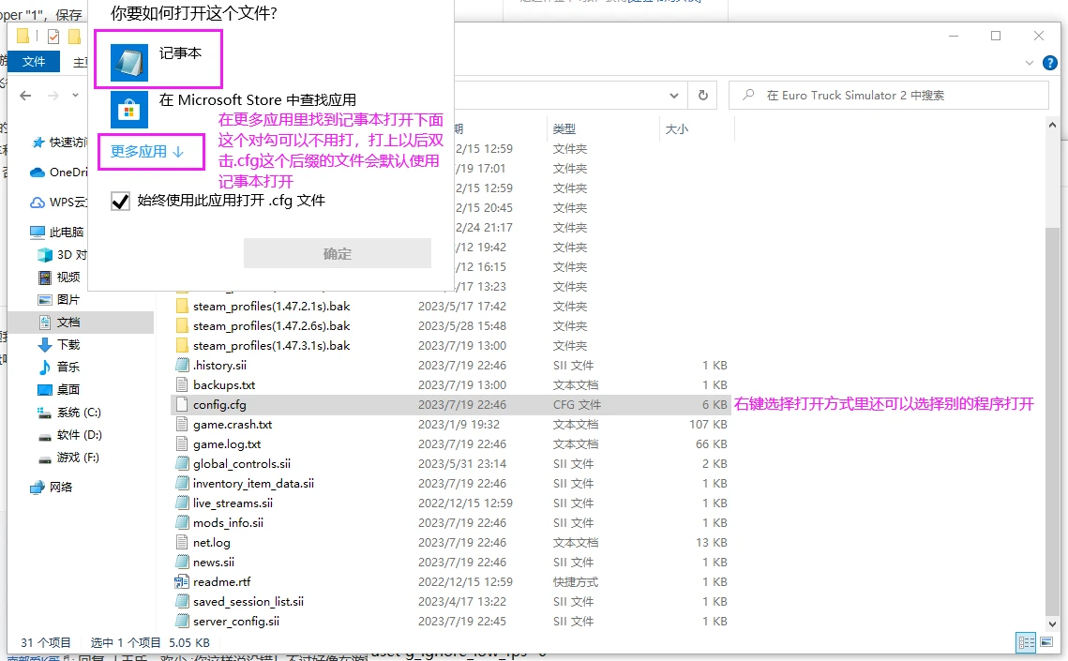Open recent locations dropdown arrow
The width and height of the screenshot is (1068, 661).
(x=76, y=96)
